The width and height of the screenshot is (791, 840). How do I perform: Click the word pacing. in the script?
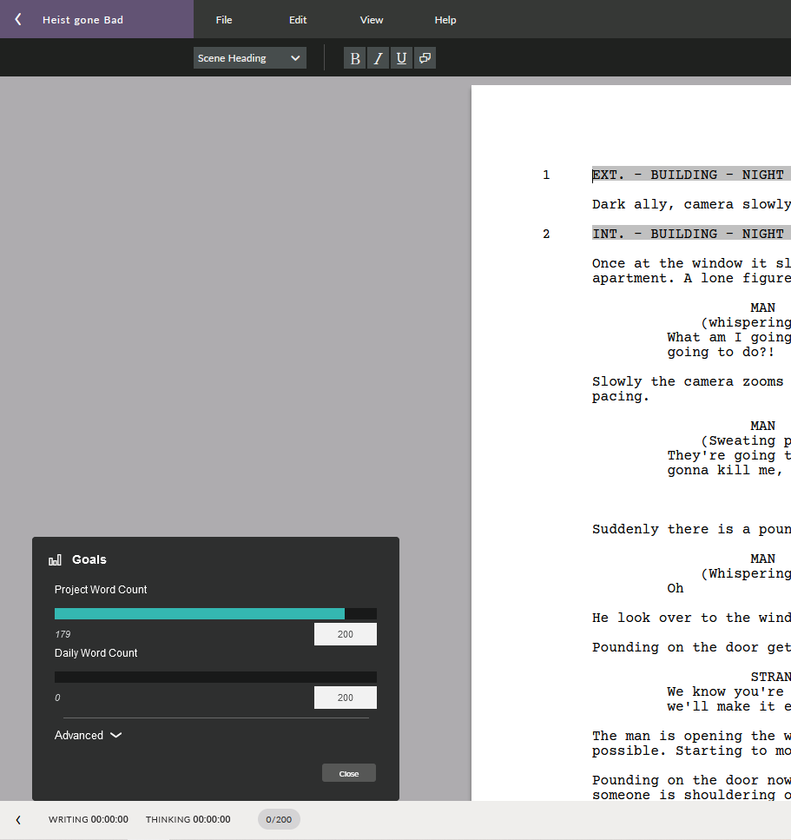pyautogui.click(x=621, y=396)
